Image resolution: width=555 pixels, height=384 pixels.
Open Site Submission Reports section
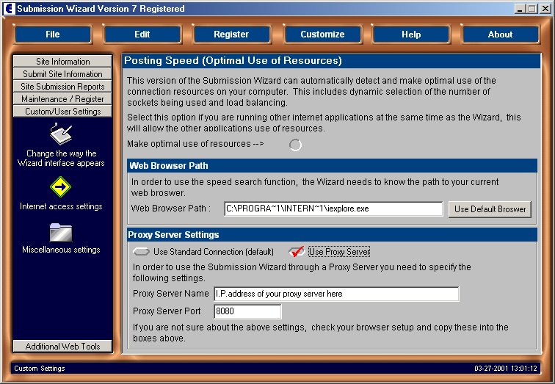tap(62, 87)
